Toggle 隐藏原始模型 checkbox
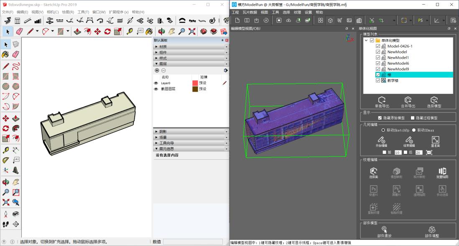 tap(380, 118)
